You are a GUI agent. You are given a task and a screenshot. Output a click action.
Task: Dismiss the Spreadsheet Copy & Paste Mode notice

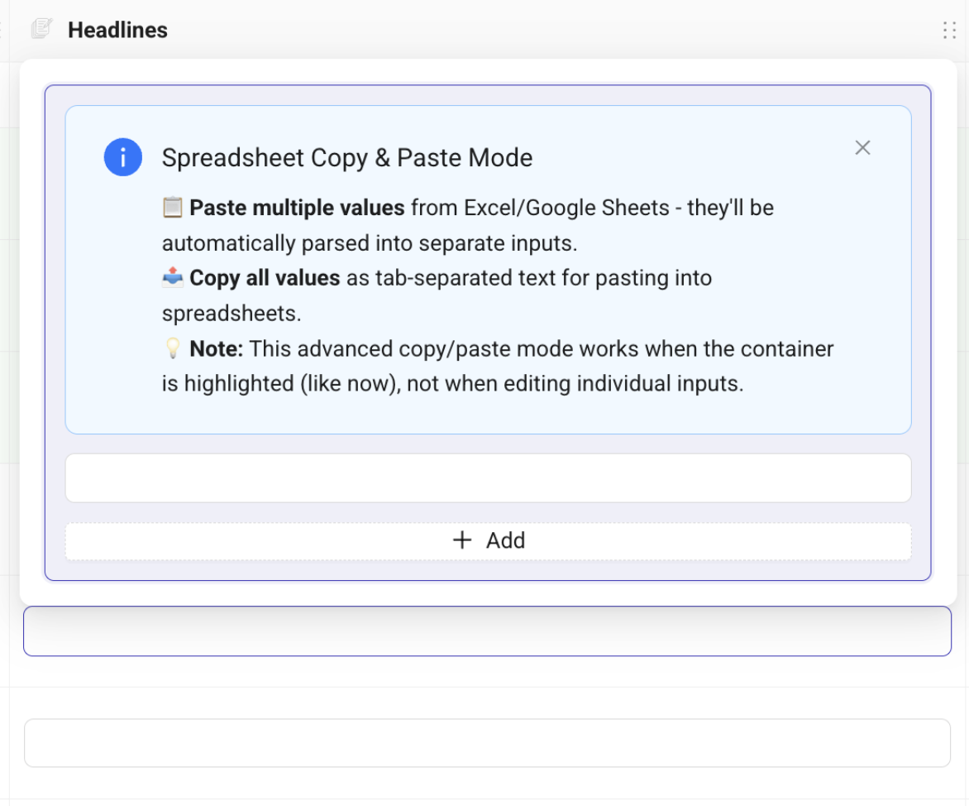[x=862, y=148]
